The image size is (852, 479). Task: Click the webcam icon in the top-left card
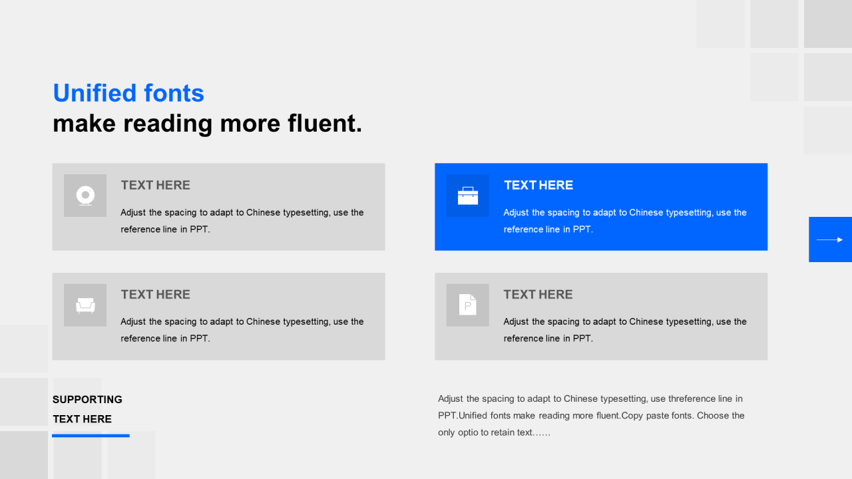(85, 196)
